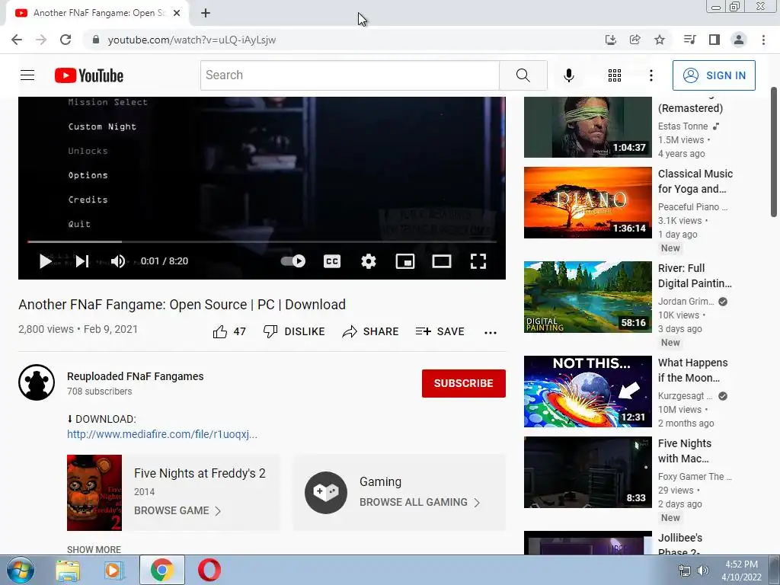Focus the YouTube Search field

point(350,75)
